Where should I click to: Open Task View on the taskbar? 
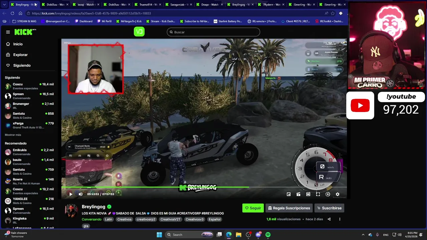pos(219,235)
